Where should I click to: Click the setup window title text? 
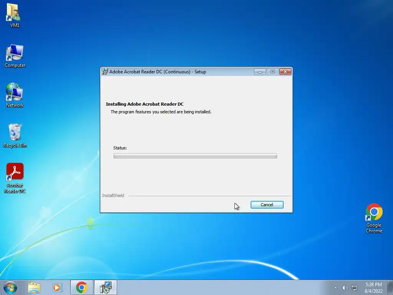(x=158, y=72)
